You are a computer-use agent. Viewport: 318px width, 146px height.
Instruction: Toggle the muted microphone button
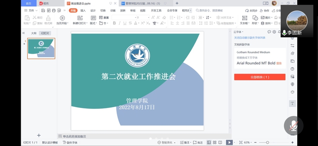click(293, 126)
